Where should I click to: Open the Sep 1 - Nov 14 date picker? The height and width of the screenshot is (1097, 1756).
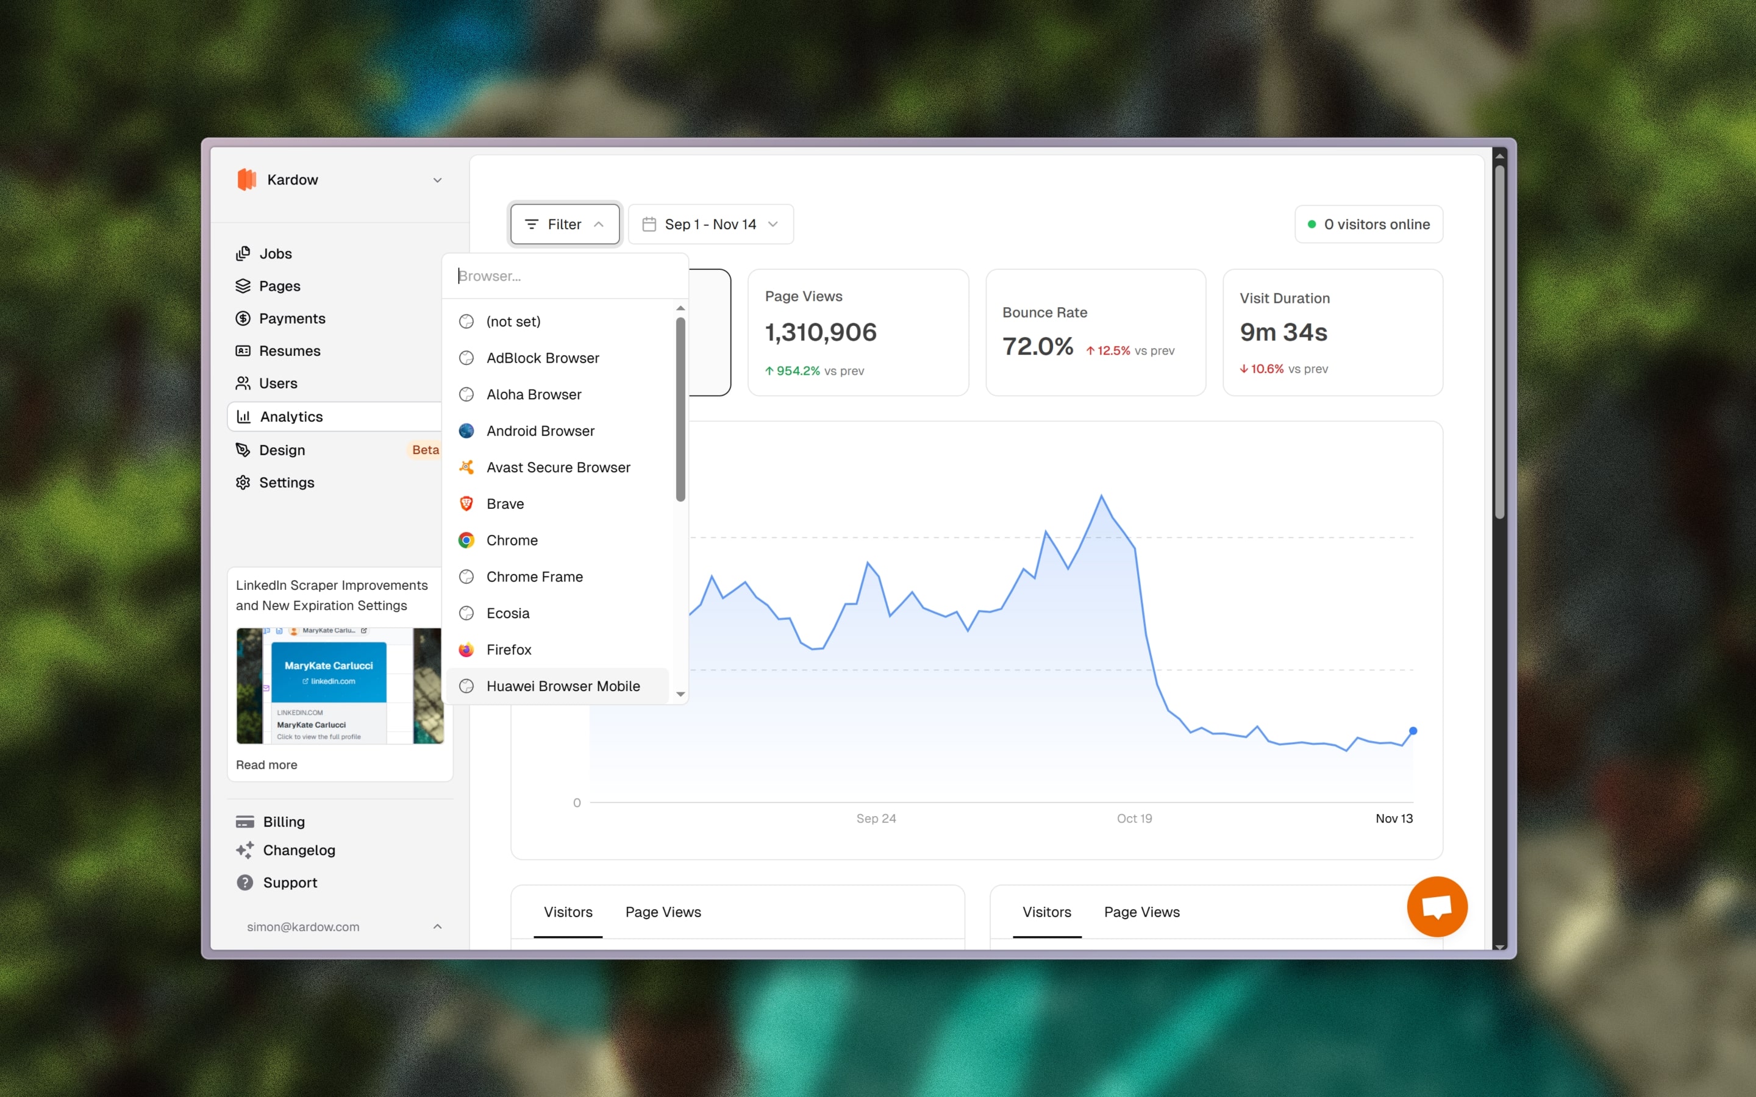[x=710, y=224]
